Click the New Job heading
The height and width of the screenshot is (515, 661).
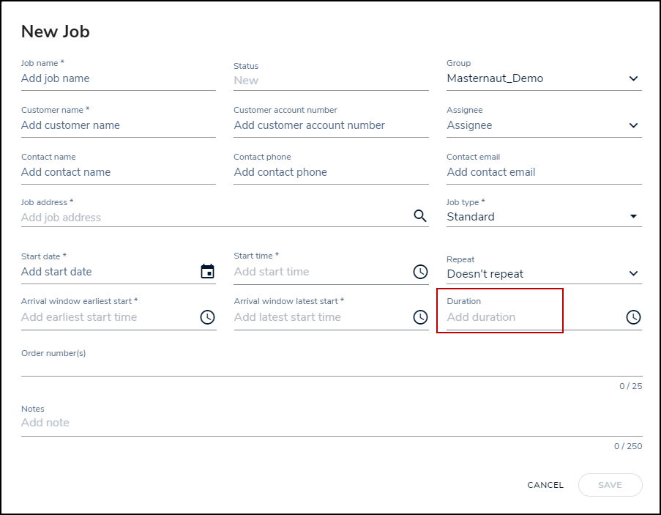(55, 32)
